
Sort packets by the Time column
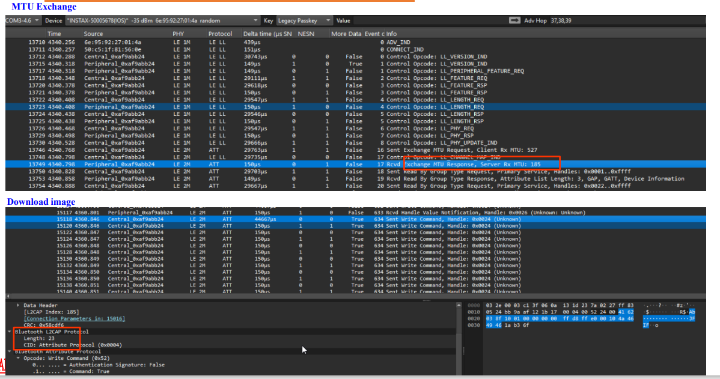[x=53, y=34]
